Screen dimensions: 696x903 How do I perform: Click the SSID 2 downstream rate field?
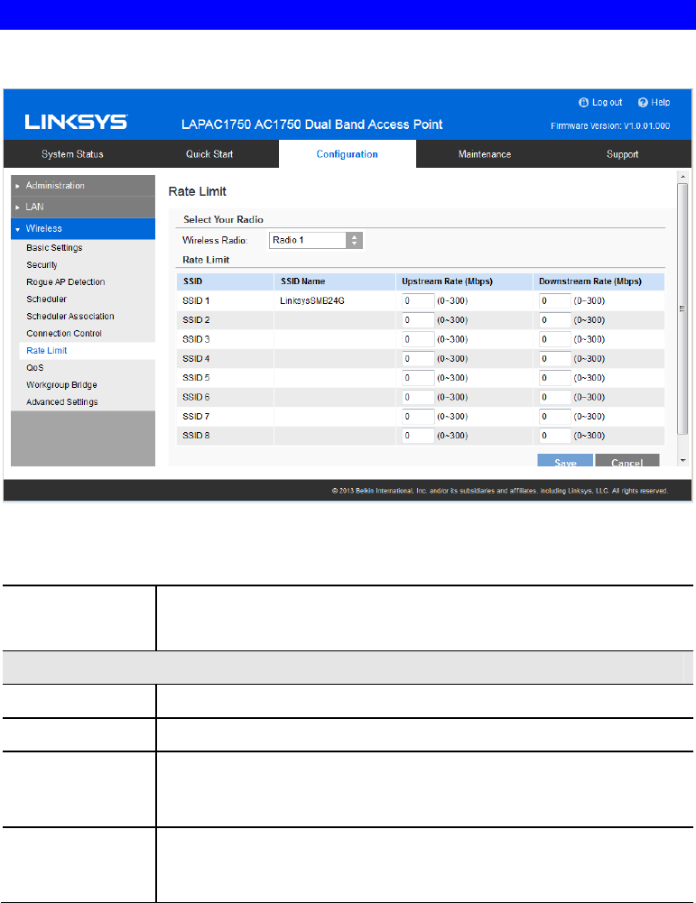tap(555, 320)
